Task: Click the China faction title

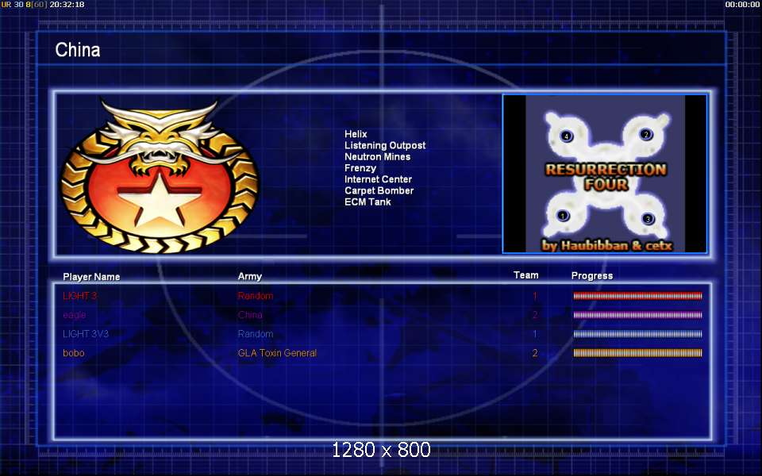Action: point(78,50)
